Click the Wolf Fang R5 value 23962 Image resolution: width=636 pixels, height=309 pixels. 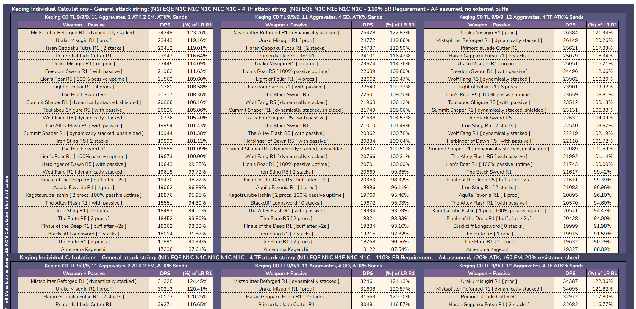click(570, 79)
